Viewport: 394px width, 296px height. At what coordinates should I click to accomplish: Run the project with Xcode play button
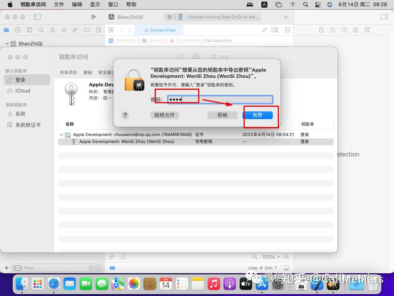pos(94,17)
